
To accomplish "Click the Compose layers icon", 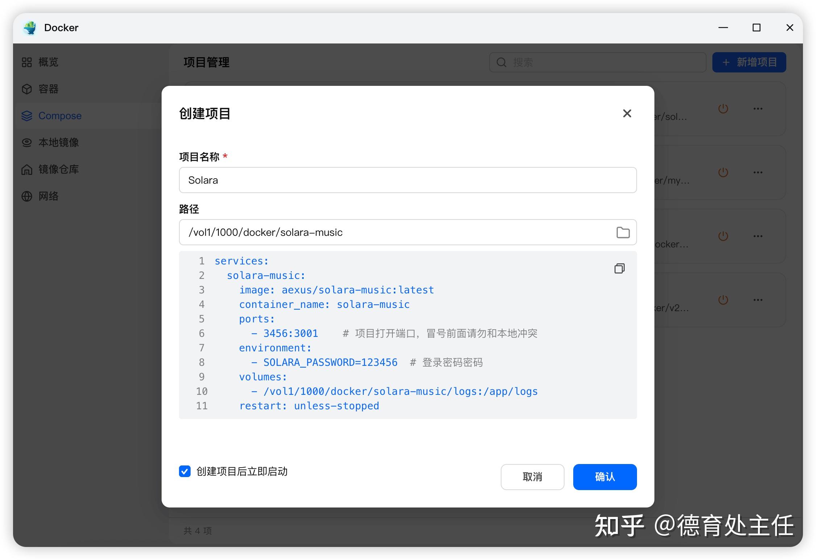I will (27, 116).
